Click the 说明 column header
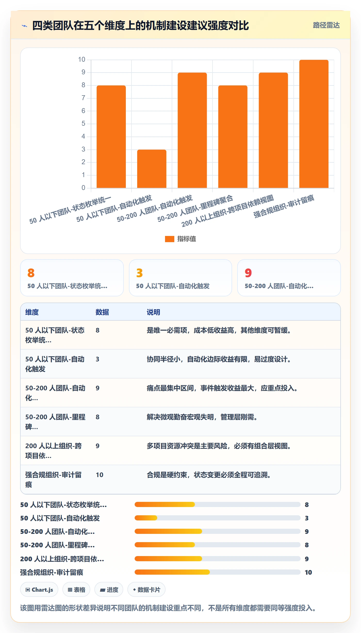The image size is (361, 633). [x=153, y=312]
